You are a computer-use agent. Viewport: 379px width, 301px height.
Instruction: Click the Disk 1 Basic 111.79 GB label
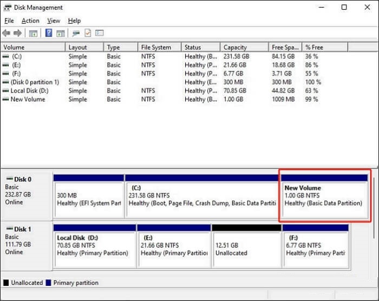point(26,246)
